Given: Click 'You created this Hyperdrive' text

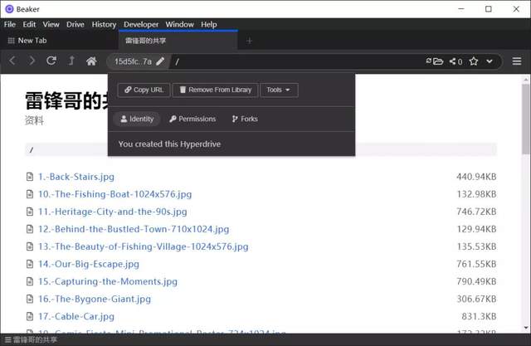Looking at the screenshot, I should 169,144.
